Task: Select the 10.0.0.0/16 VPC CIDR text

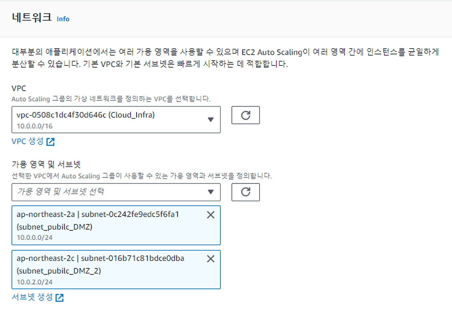Action: pos(35,126)
